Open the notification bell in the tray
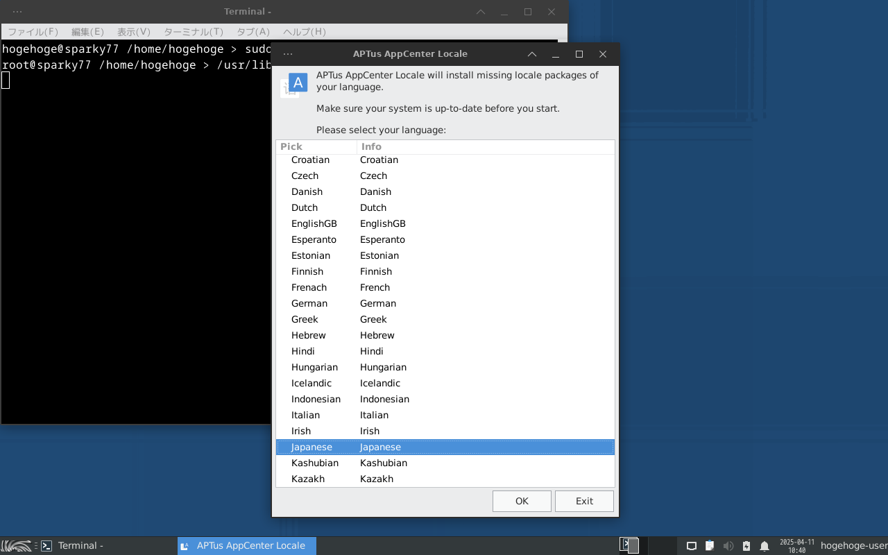888x555 pixels. point(765,546)
